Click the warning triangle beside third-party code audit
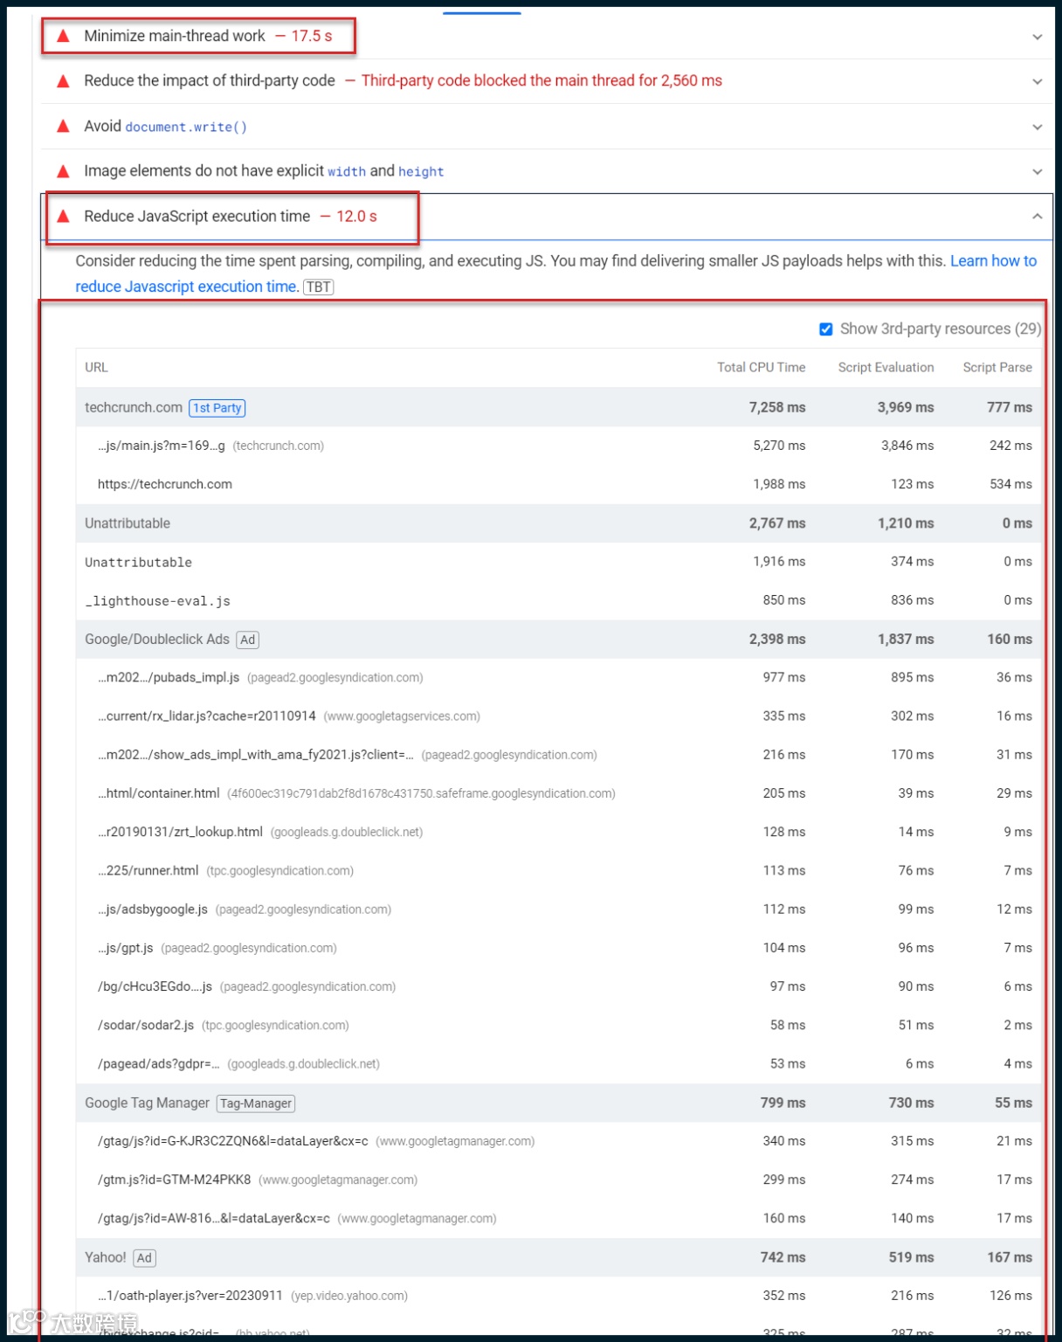This screenshot has height=1342, width=1062. point(63,81)
